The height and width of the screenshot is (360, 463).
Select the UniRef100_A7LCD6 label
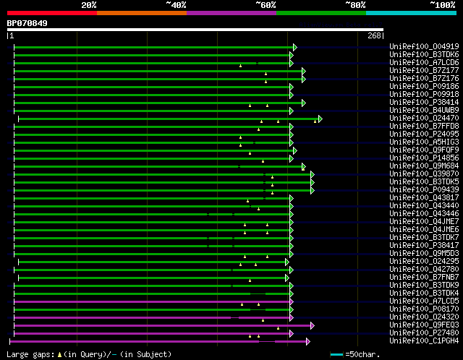click(x=424, y=63)
